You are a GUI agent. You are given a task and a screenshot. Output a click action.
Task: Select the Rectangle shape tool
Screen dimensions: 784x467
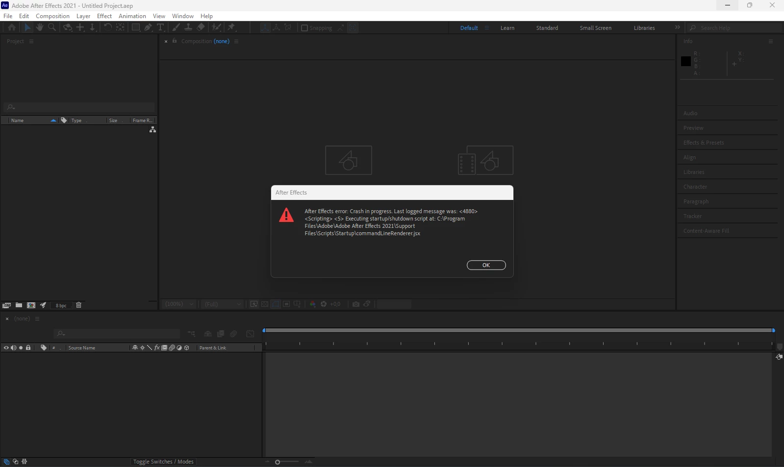point(136,27)
